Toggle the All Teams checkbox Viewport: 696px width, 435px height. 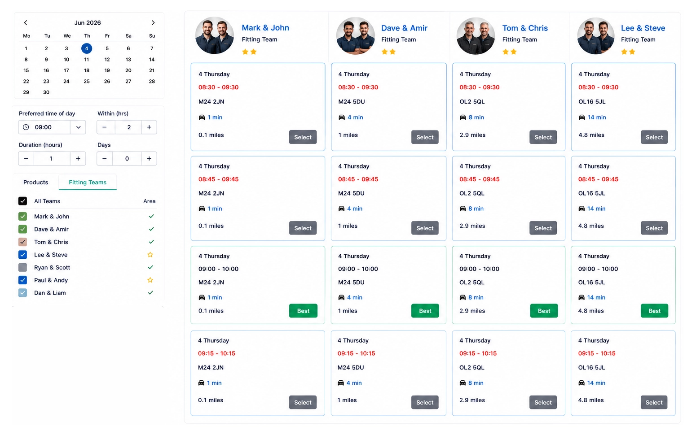tap(23, 201)
